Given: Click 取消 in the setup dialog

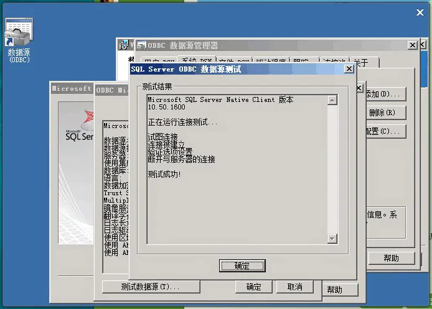Looking at the screenshot, I should [295, 287].
